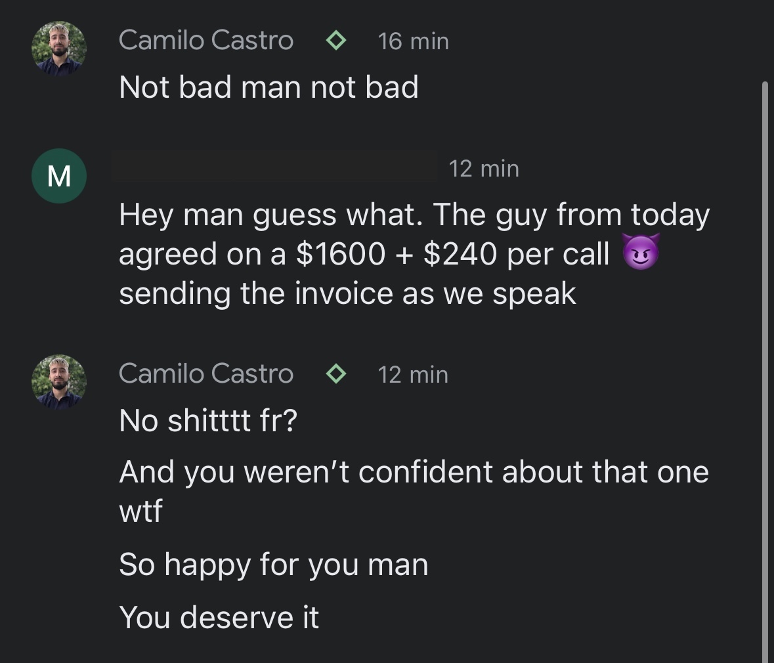Open the top Camilo Castro sender name
774x663 pixels.
(206, 40)
